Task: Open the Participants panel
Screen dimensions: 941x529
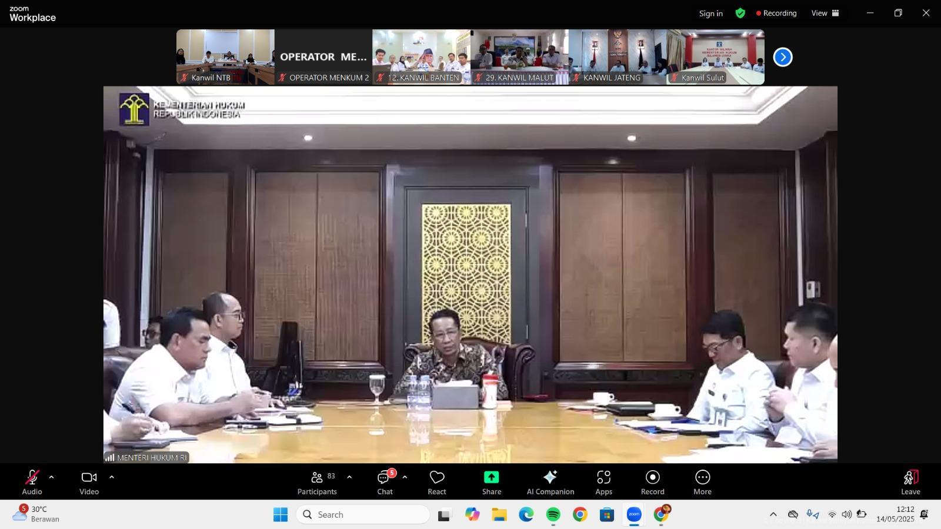Action: pos(317,482)
